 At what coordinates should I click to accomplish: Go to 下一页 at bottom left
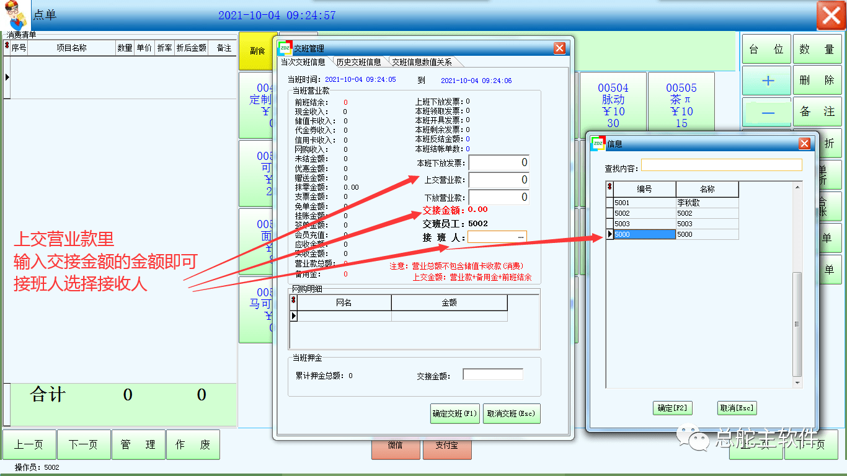(83, 444)
